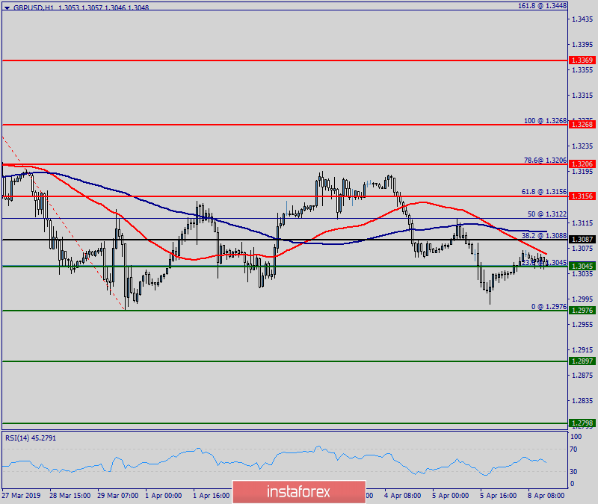Click the GBPUSD,H1 chart title label
598x504 pixels.
[x=34, y=6]
